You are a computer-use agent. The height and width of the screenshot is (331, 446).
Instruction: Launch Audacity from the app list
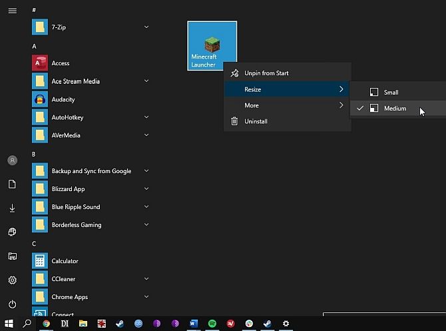tap(63, 99)
